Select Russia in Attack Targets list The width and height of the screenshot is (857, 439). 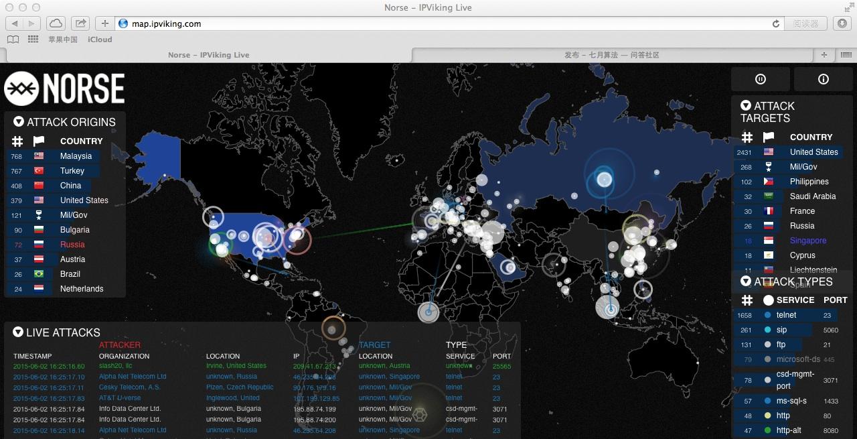coord(793,226)
